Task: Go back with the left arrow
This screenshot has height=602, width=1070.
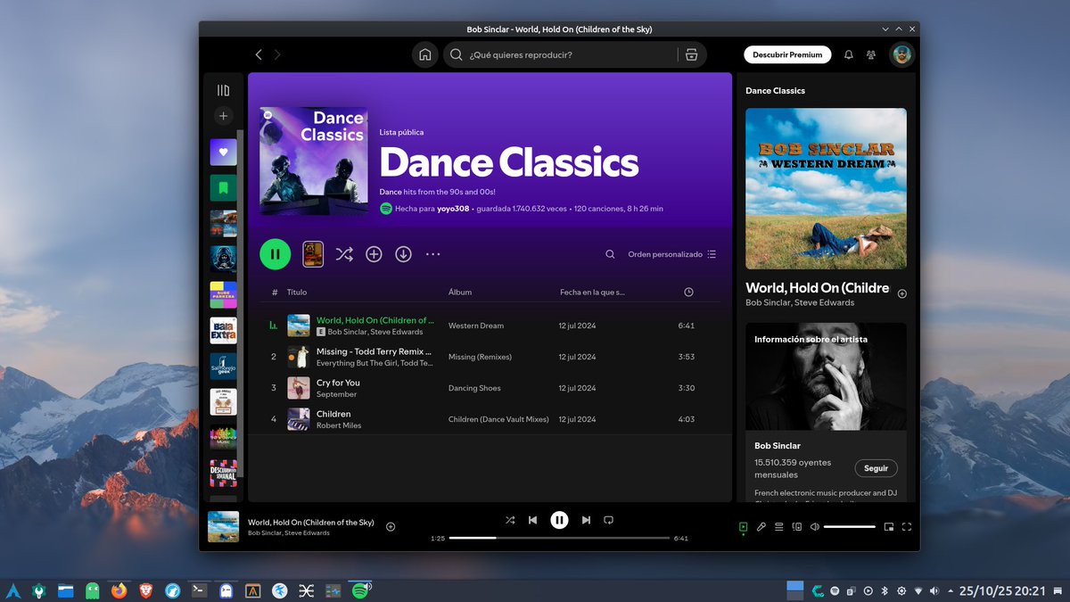Action: pyautogui.click(x=259, y=54)
